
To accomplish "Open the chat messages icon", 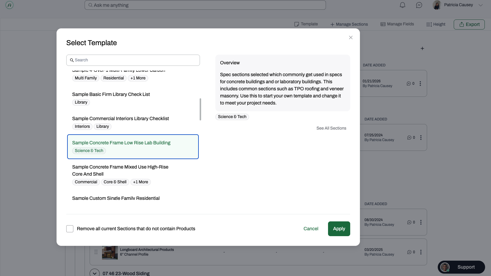I will coord(419,5).
